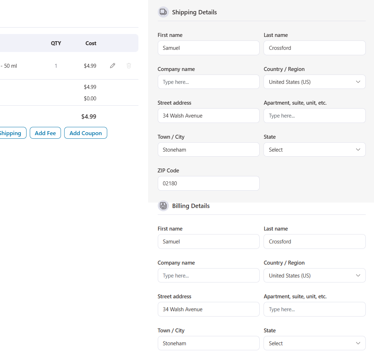Click the Add Coupon button
374x357 pixels.
85,133
